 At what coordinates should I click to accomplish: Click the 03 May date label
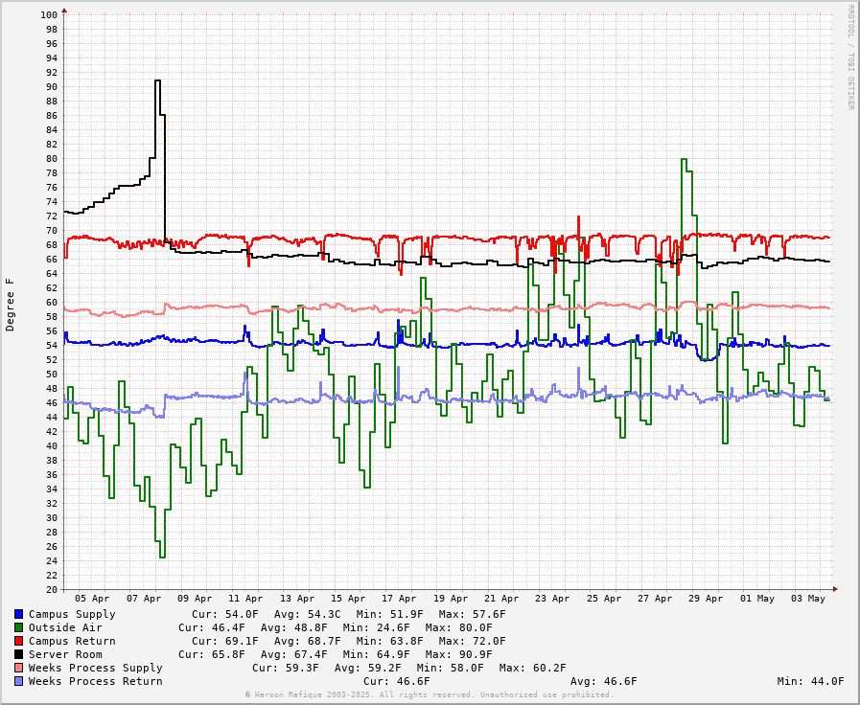click(x=808, y=599)
